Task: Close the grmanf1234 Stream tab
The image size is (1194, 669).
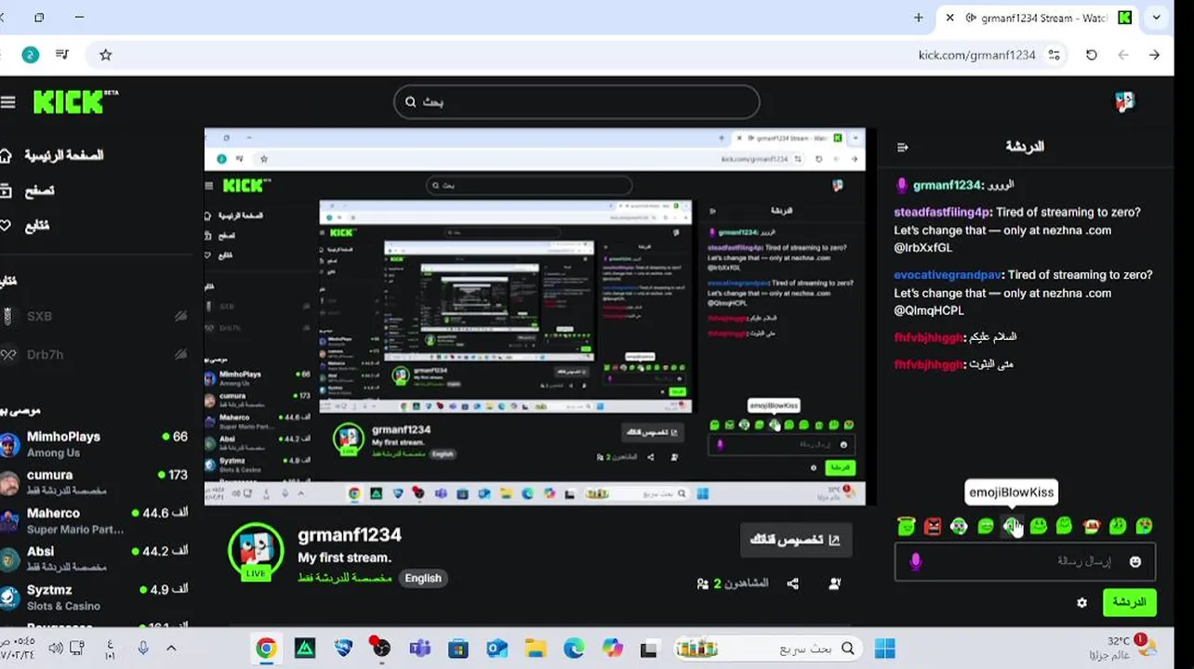Action: (949, 18)
